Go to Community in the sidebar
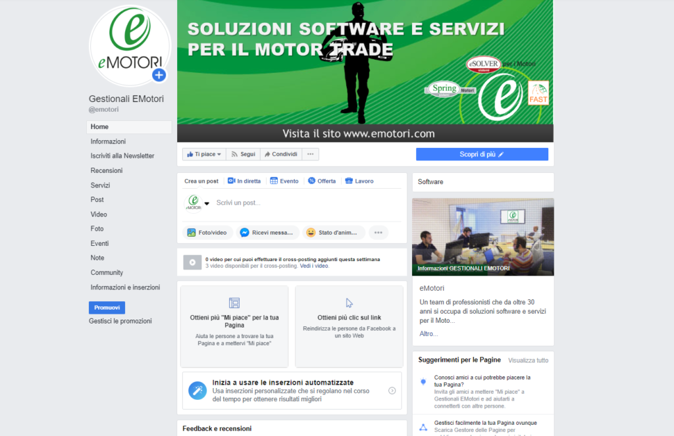 click(107, 273)
